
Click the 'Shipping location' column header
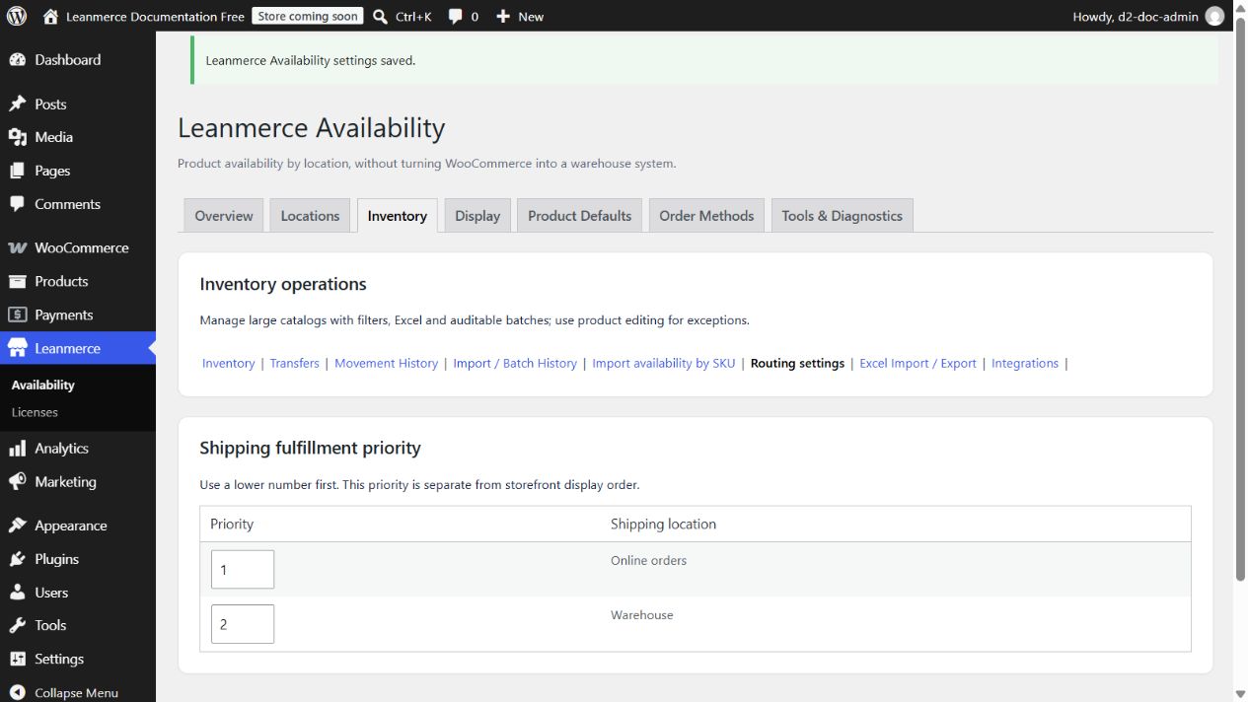[663, 524]
